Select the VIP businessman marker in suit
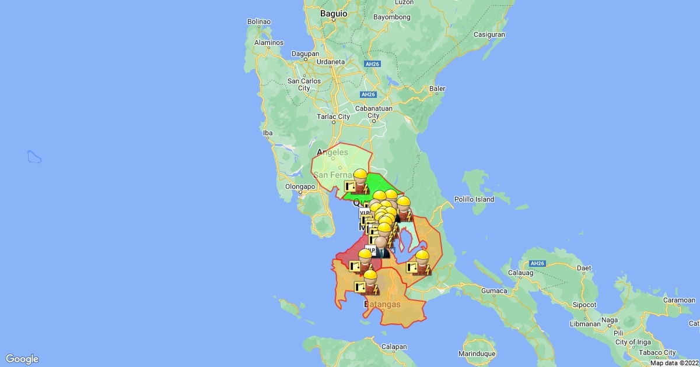Image resolution: width=700 pixels, height=367 pixels. pos(381,247)
